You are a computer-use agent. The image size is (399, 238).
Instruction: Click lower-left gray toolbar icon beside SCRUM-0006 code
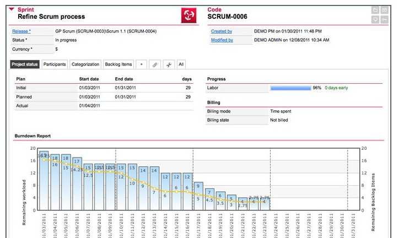tap(375, 19)
